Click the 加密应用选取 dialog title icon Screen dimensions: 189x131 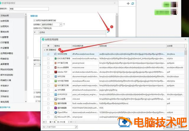tap(43, 39)
